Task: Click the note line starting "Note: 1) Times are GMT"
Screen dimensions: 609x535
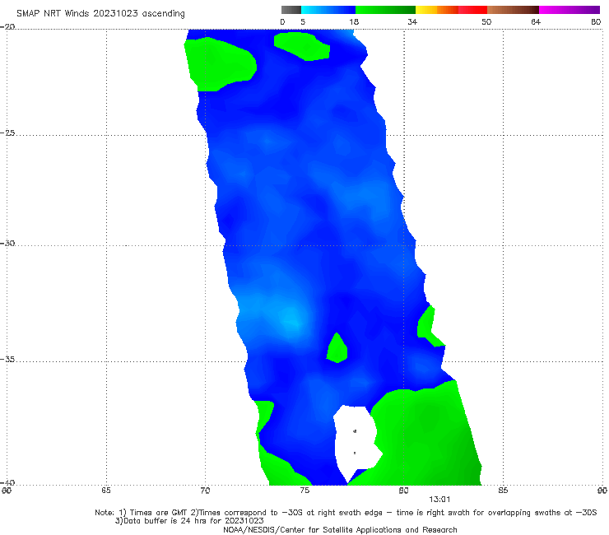Action: coord(346,513)
